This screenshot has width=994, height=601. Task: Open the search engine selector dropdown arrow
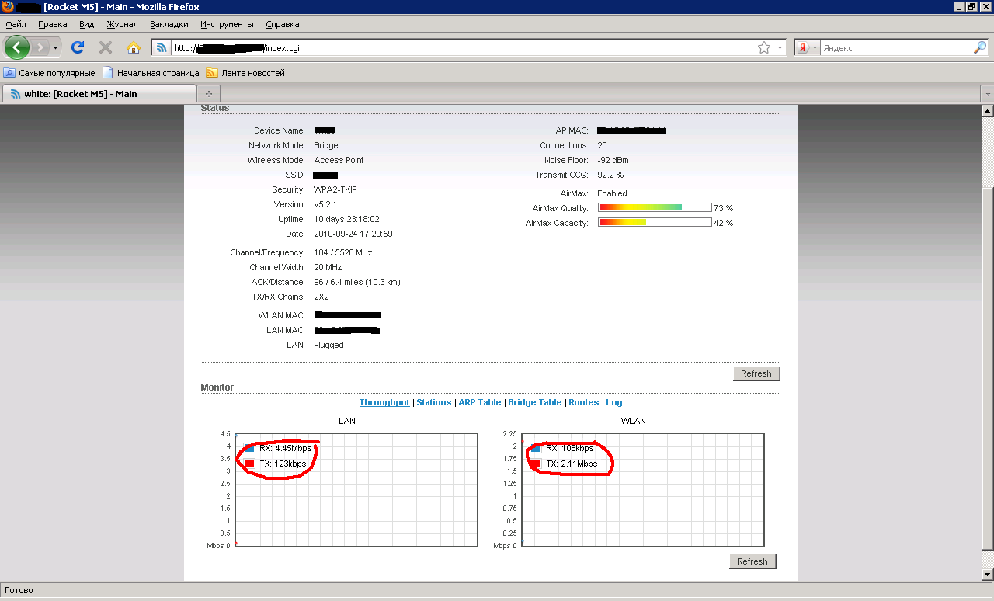[815, 48]
